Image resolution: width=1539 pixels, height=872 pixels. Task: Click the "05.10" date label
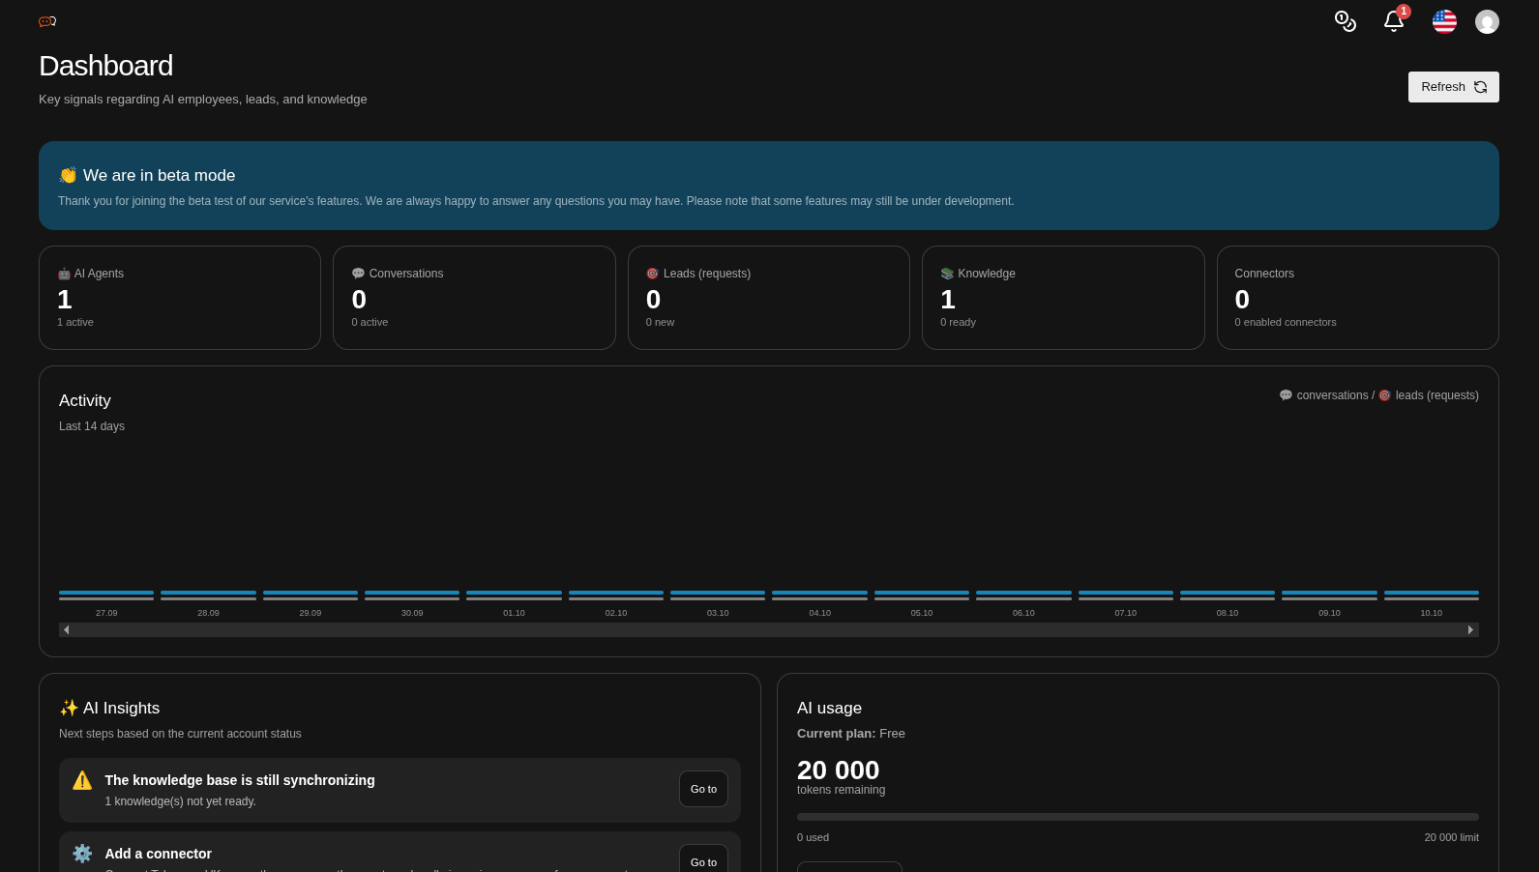pyautogui.click(x=922, y=613)
